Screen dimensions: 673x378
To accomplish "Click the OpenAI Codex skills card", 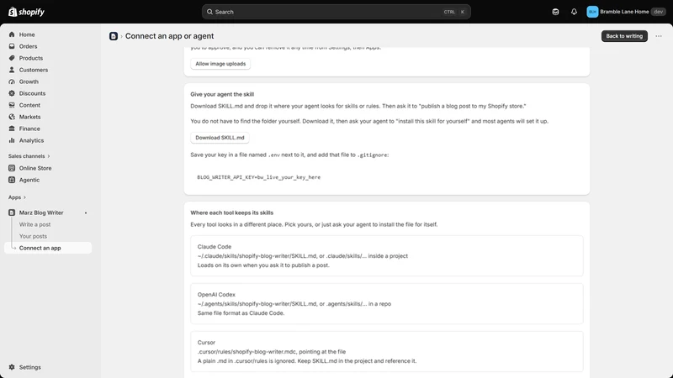I will (387, 304).
